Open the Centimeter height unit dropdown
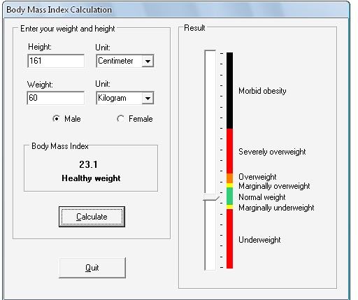Screen dimensions: 358x300 point(148,62)
